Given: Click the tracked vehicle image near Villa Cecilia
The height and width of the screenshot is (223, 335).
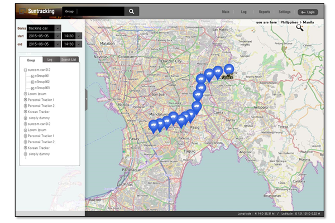Looking at the screenshot, I should tap(227, 76).
